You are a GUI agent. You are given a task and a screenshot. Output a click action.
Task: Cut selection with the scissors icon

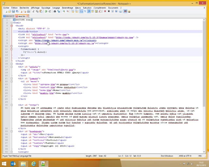(x=33, y=11)
